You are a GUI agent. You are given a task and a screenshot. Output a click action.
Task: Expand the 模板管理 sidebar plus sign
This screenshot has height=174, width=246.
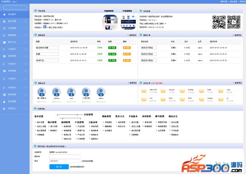click(26, 35)
